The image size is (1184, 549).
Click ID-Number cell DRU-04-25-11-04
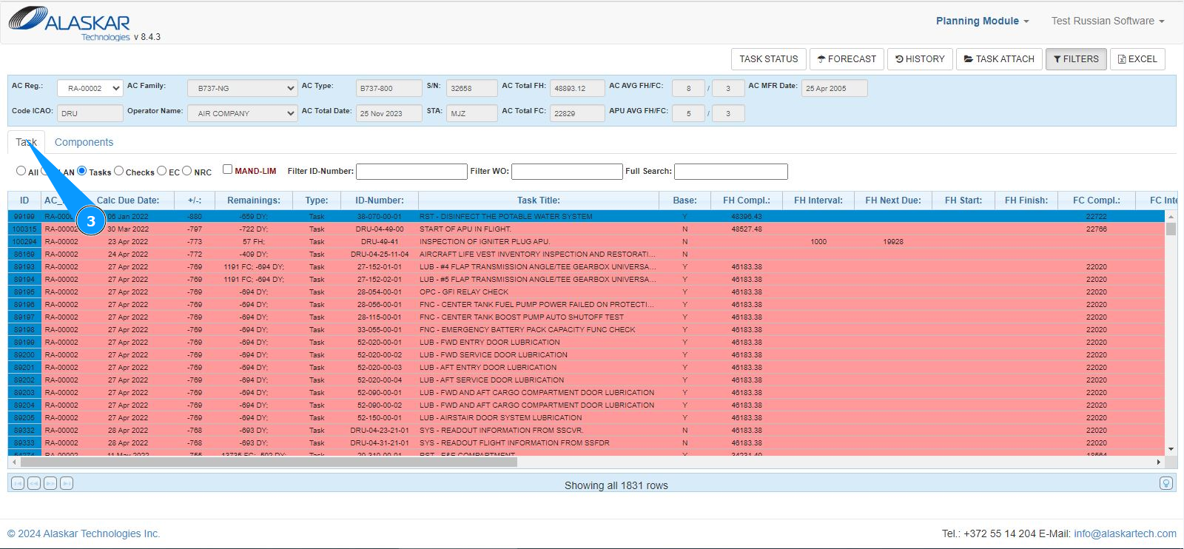coord(380,255)
